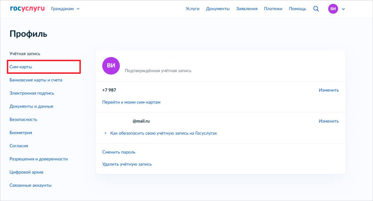Image resolution: width=373 pixels, height=201 pixels.
Task: Open the search magnifier icon
Action: click(316, 9)
